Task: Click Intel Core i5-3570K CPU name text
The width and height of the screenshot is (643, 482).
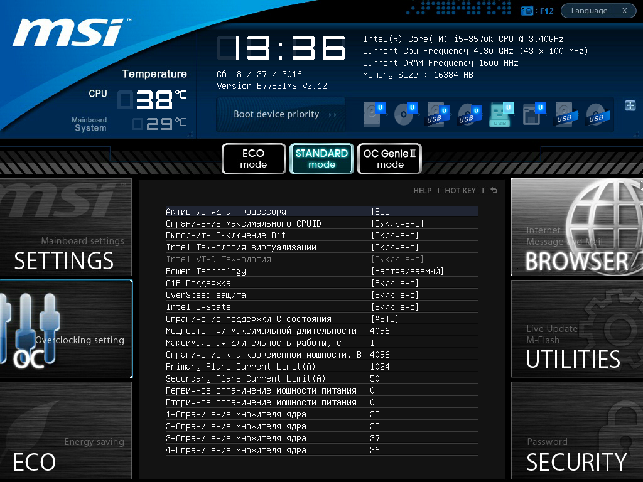Action: 463,39
